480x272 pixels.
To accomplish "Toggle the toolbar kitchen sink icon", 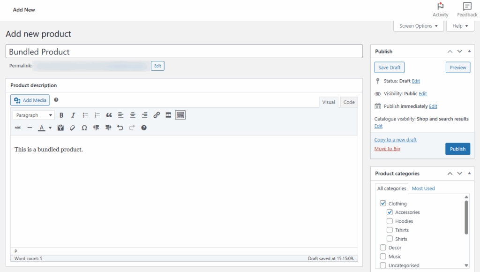I will tap(180, 115).
